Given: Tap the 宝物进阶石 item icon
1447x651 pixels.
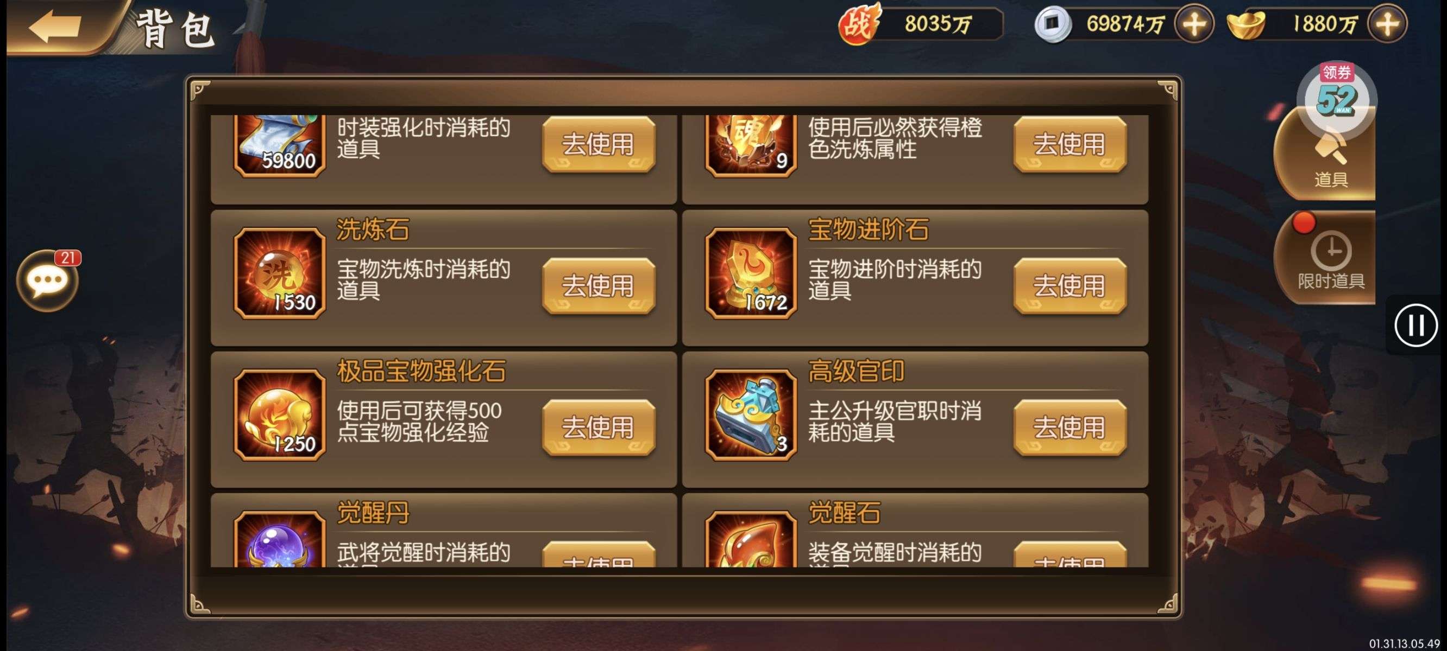Looking at the screenshot, I should point(751,273).
